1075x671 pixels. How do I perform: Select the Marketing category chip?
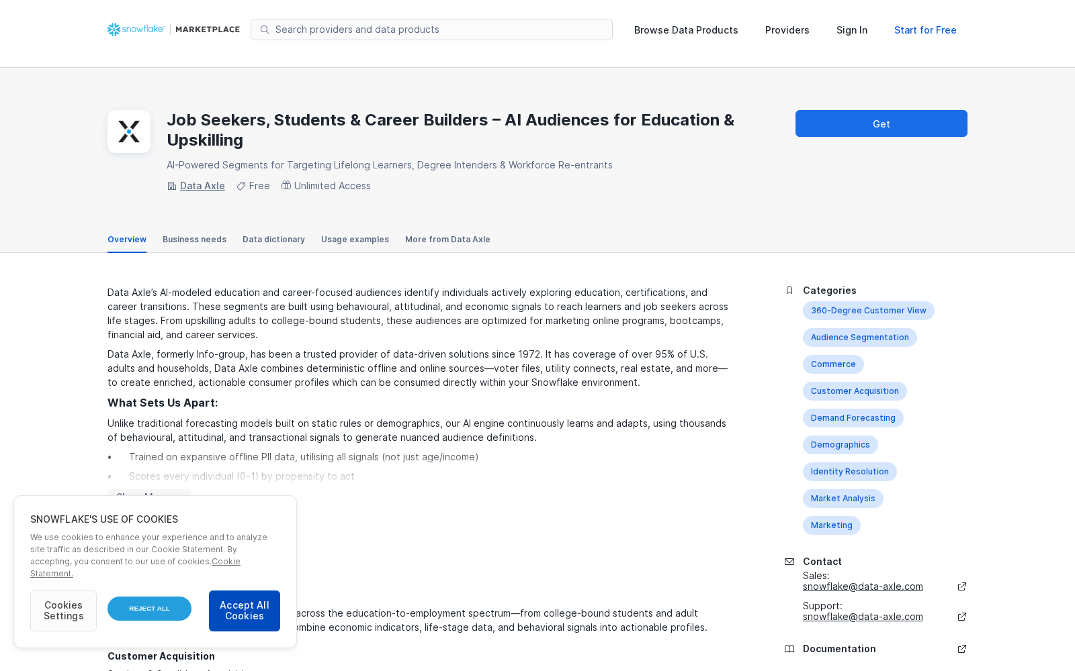(x=832, y=525)
